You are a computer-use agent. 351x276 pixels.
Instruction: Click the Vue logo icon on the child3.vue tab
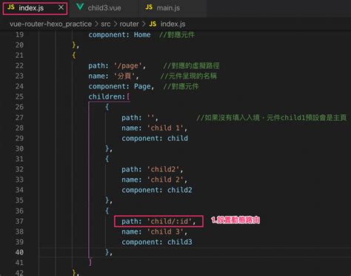(x=80, y=7)
